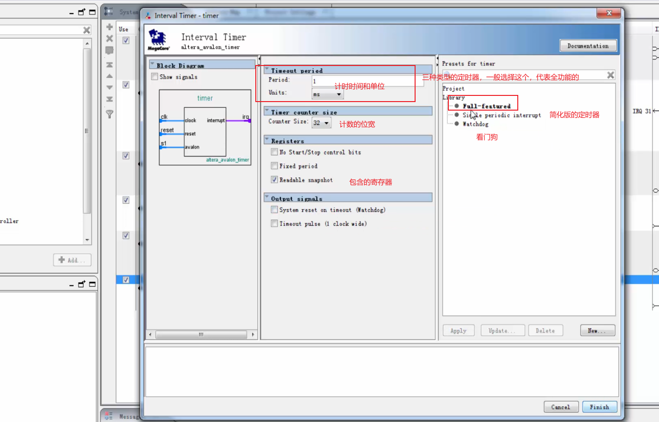Image resolution: width=659 pixels, height=422 pixels.
Task: Minimize the panel containing the Add... button
Action: click(x=72, y=13)
